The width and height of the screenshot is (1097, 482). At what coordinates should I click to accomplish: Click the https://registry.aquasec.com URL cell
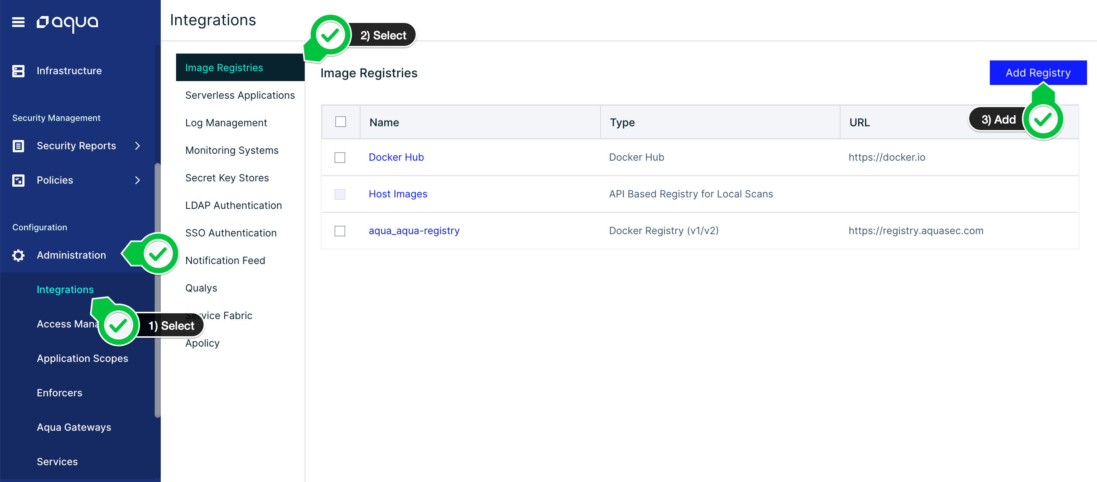(x=916, y=231)
